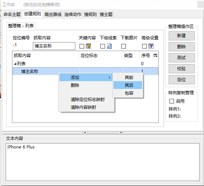Collapse panel using right splitter arrow
The height and width of the screenshot is (186, 204).
(121, 133)
